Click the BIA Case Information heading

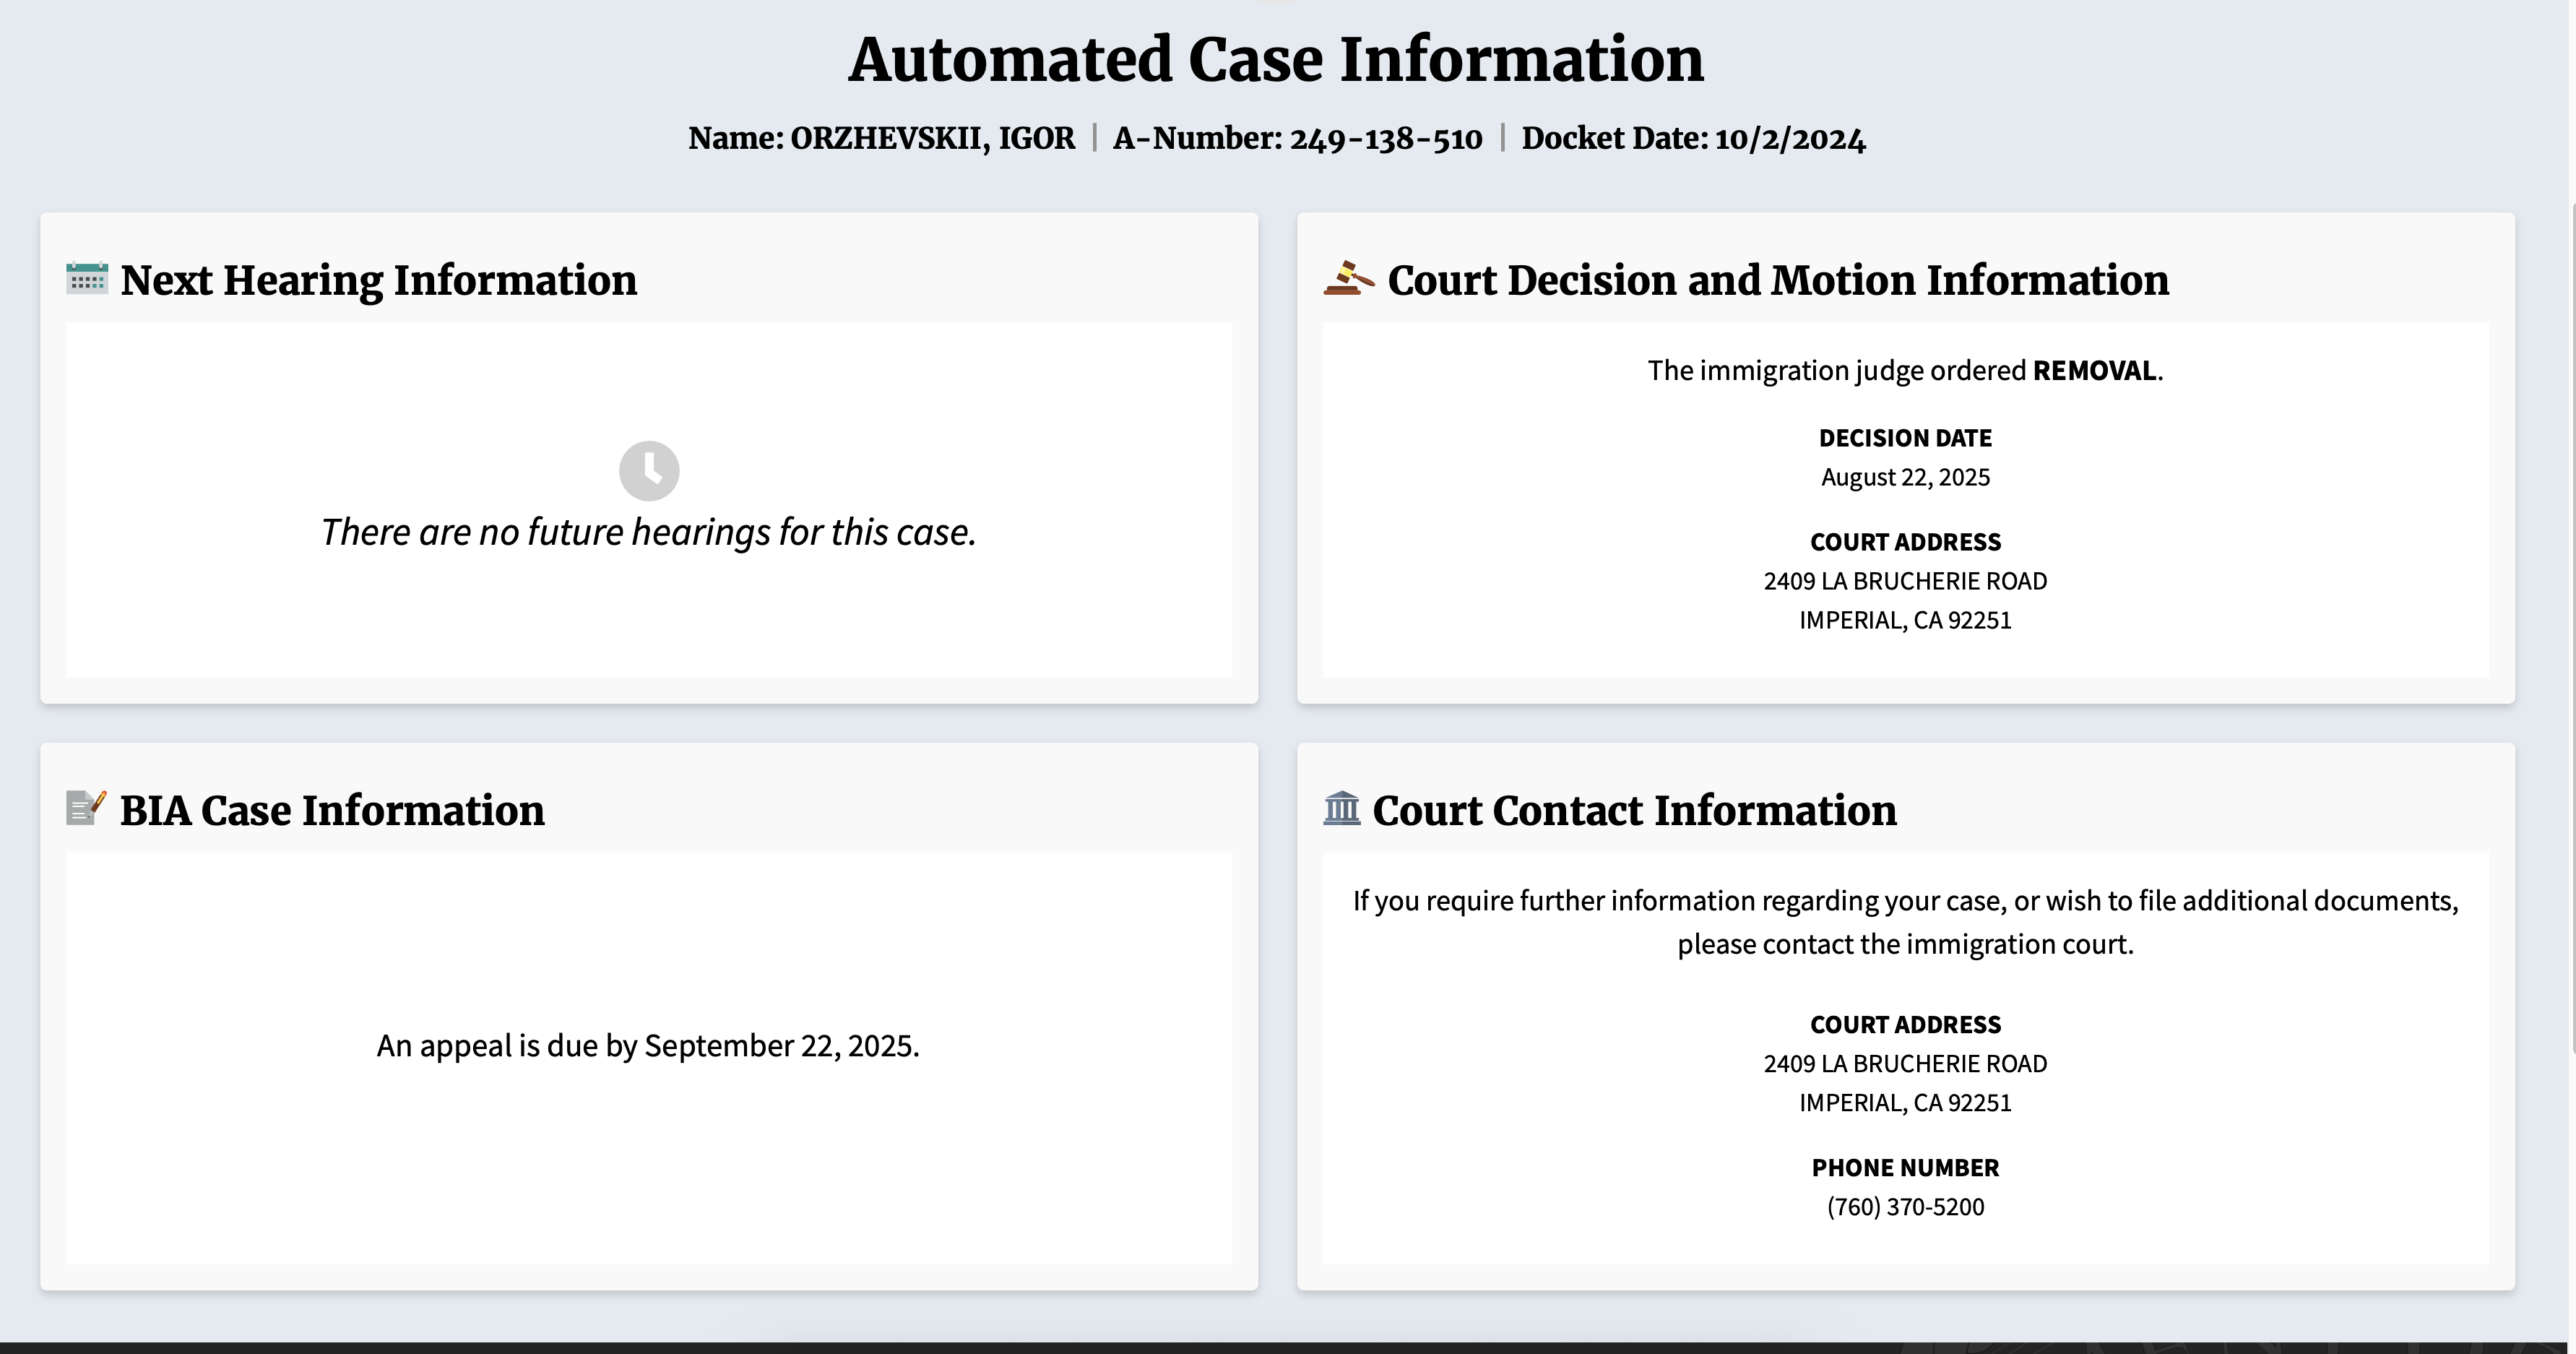[x=332, y=810]
